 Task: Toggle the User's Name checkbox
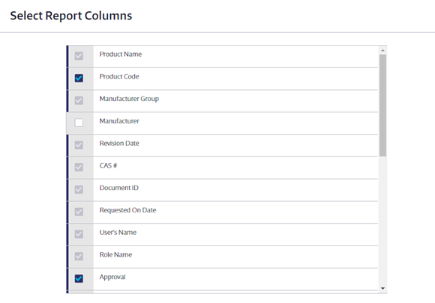coord(79,234)
